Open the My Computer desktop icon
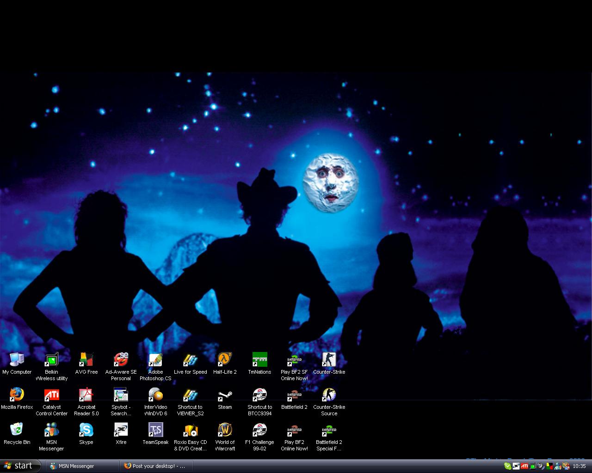This screenshot has height=473, width=592. pos(17,363)
